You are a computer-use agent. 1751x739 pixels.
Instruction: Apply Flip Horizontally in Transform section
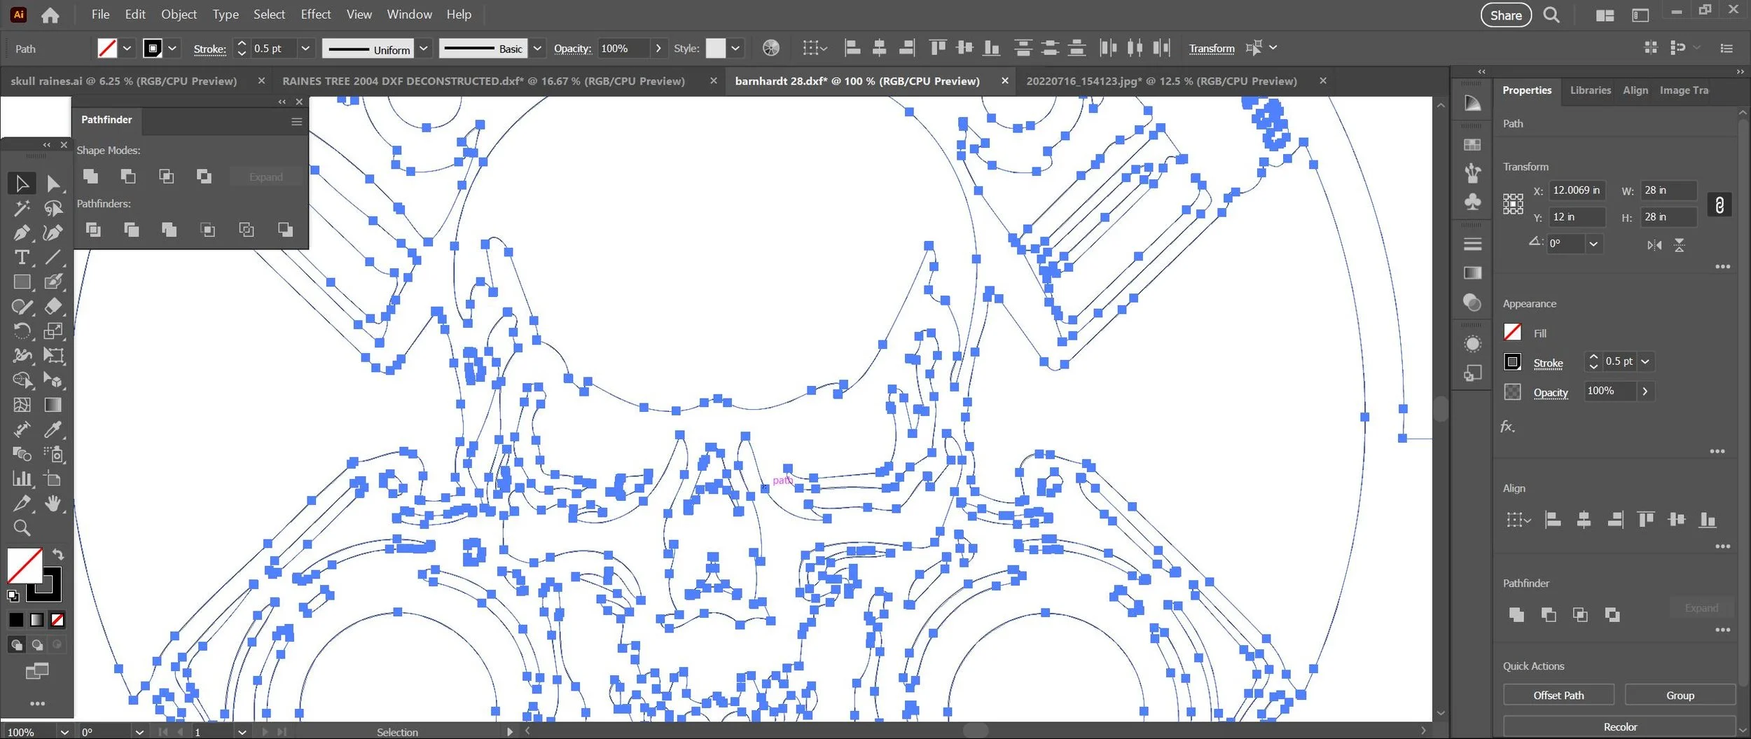pos(1654,245)
